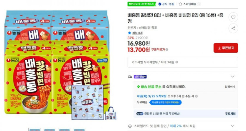Click the 빠른장보기 G마켓 베스트 badge

click(142, 4)
